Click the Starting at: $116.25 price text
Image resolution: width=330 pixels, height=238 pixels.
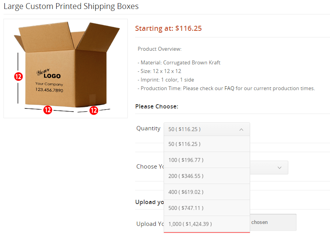[168, 28]
